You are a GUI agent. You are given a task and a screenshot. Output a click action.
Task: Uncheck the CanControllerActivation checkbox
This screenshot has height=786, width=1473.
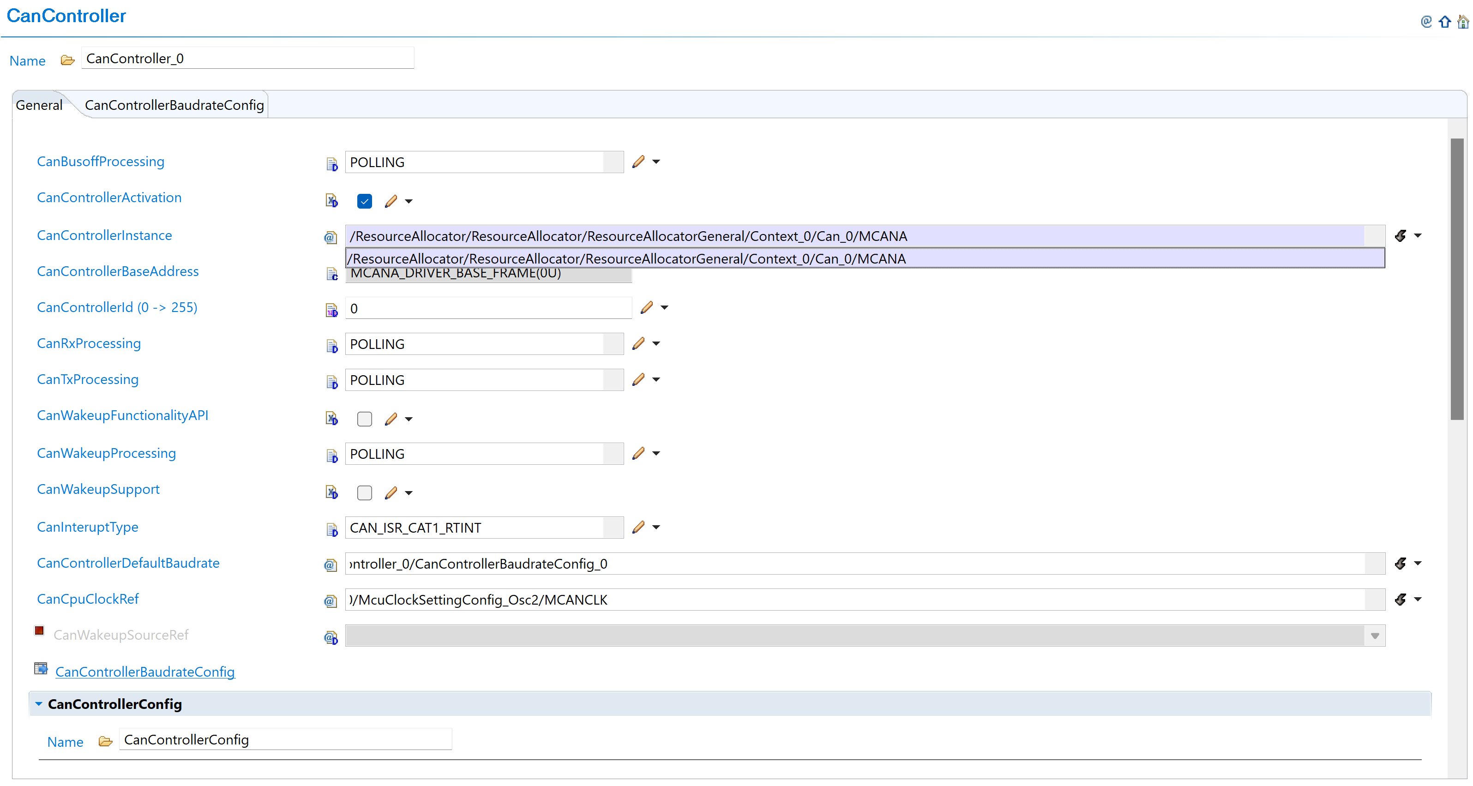364,201
